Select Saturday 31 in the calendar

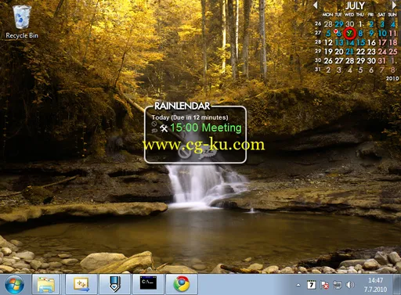click(382, 61)
